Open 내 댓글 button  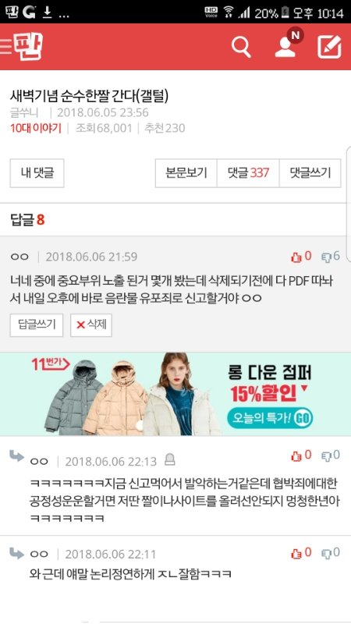[37, 173]
